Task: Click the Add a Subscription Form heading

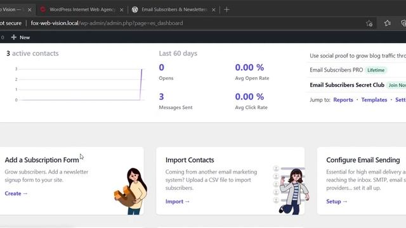Action: click(x=42, y=160)
